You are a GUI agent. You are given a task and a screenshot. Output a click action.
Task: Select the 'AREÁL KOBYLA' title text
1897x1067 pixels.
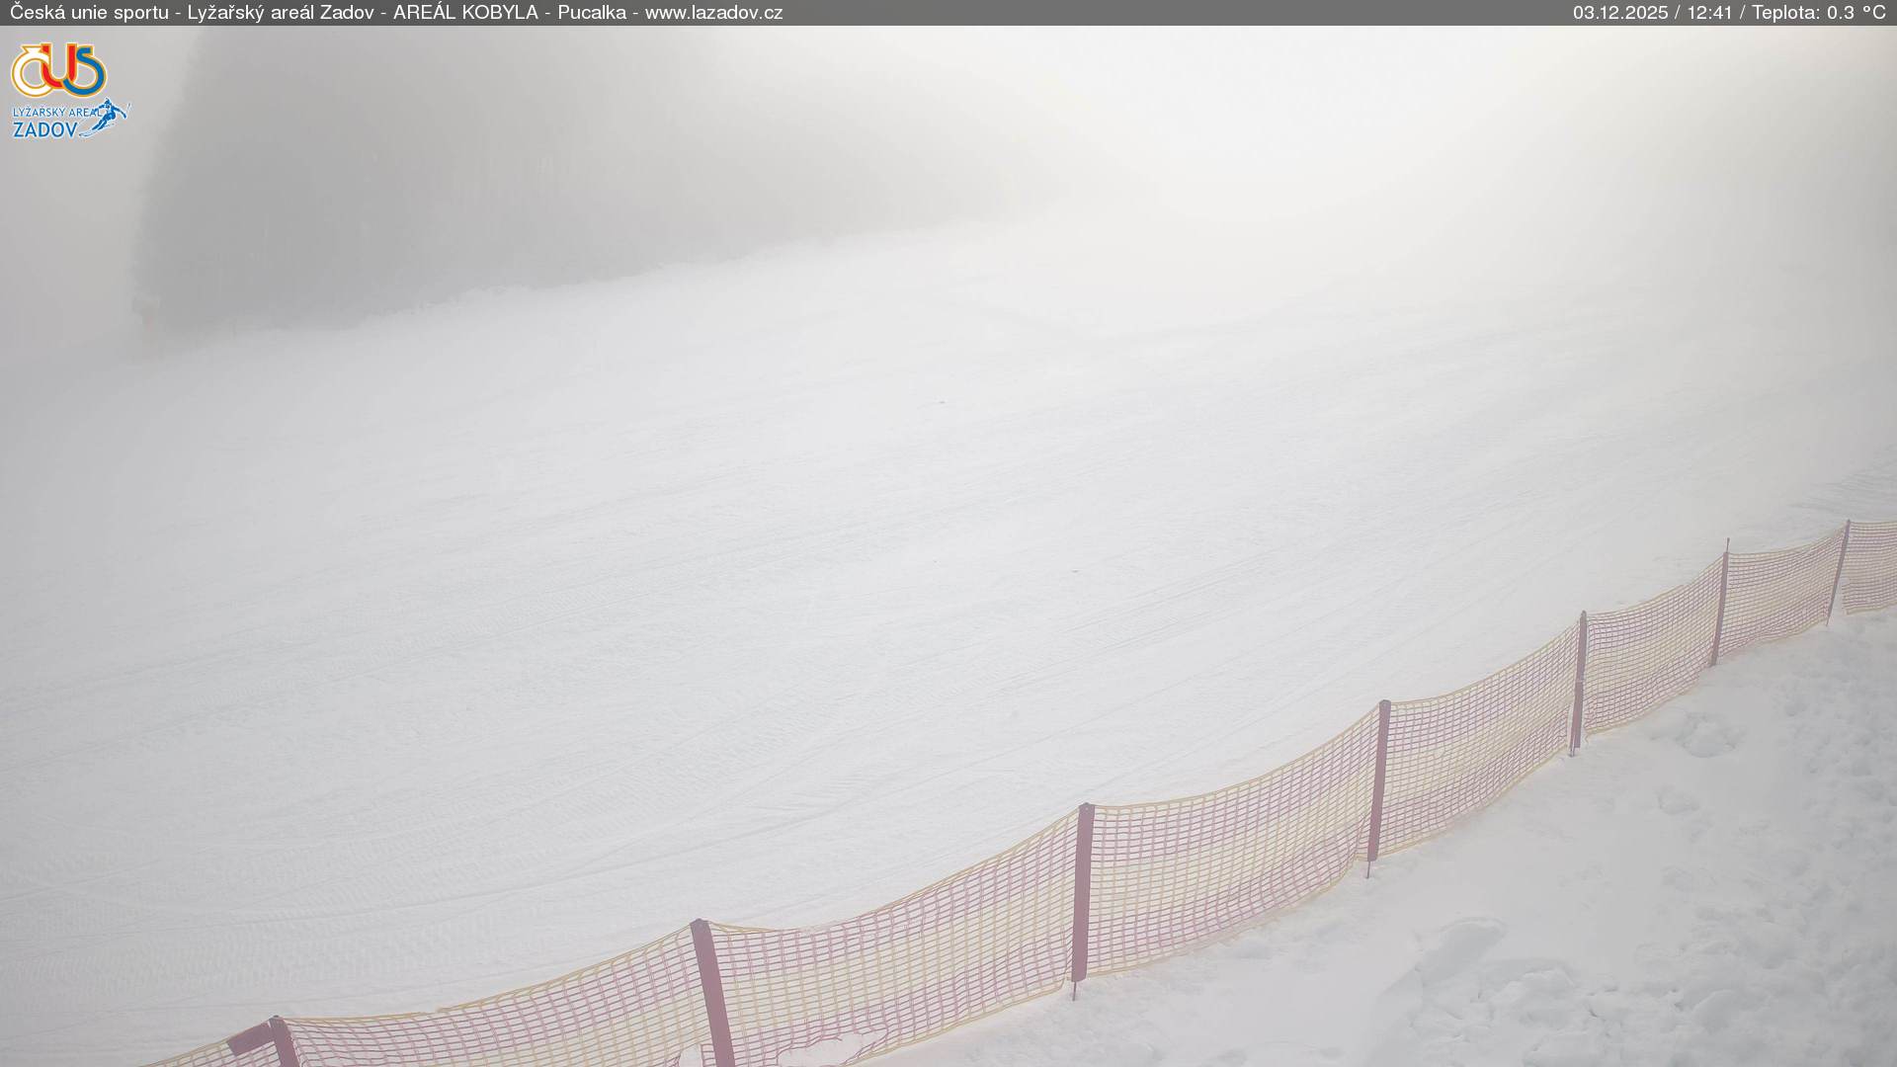(x=465, y=13)
